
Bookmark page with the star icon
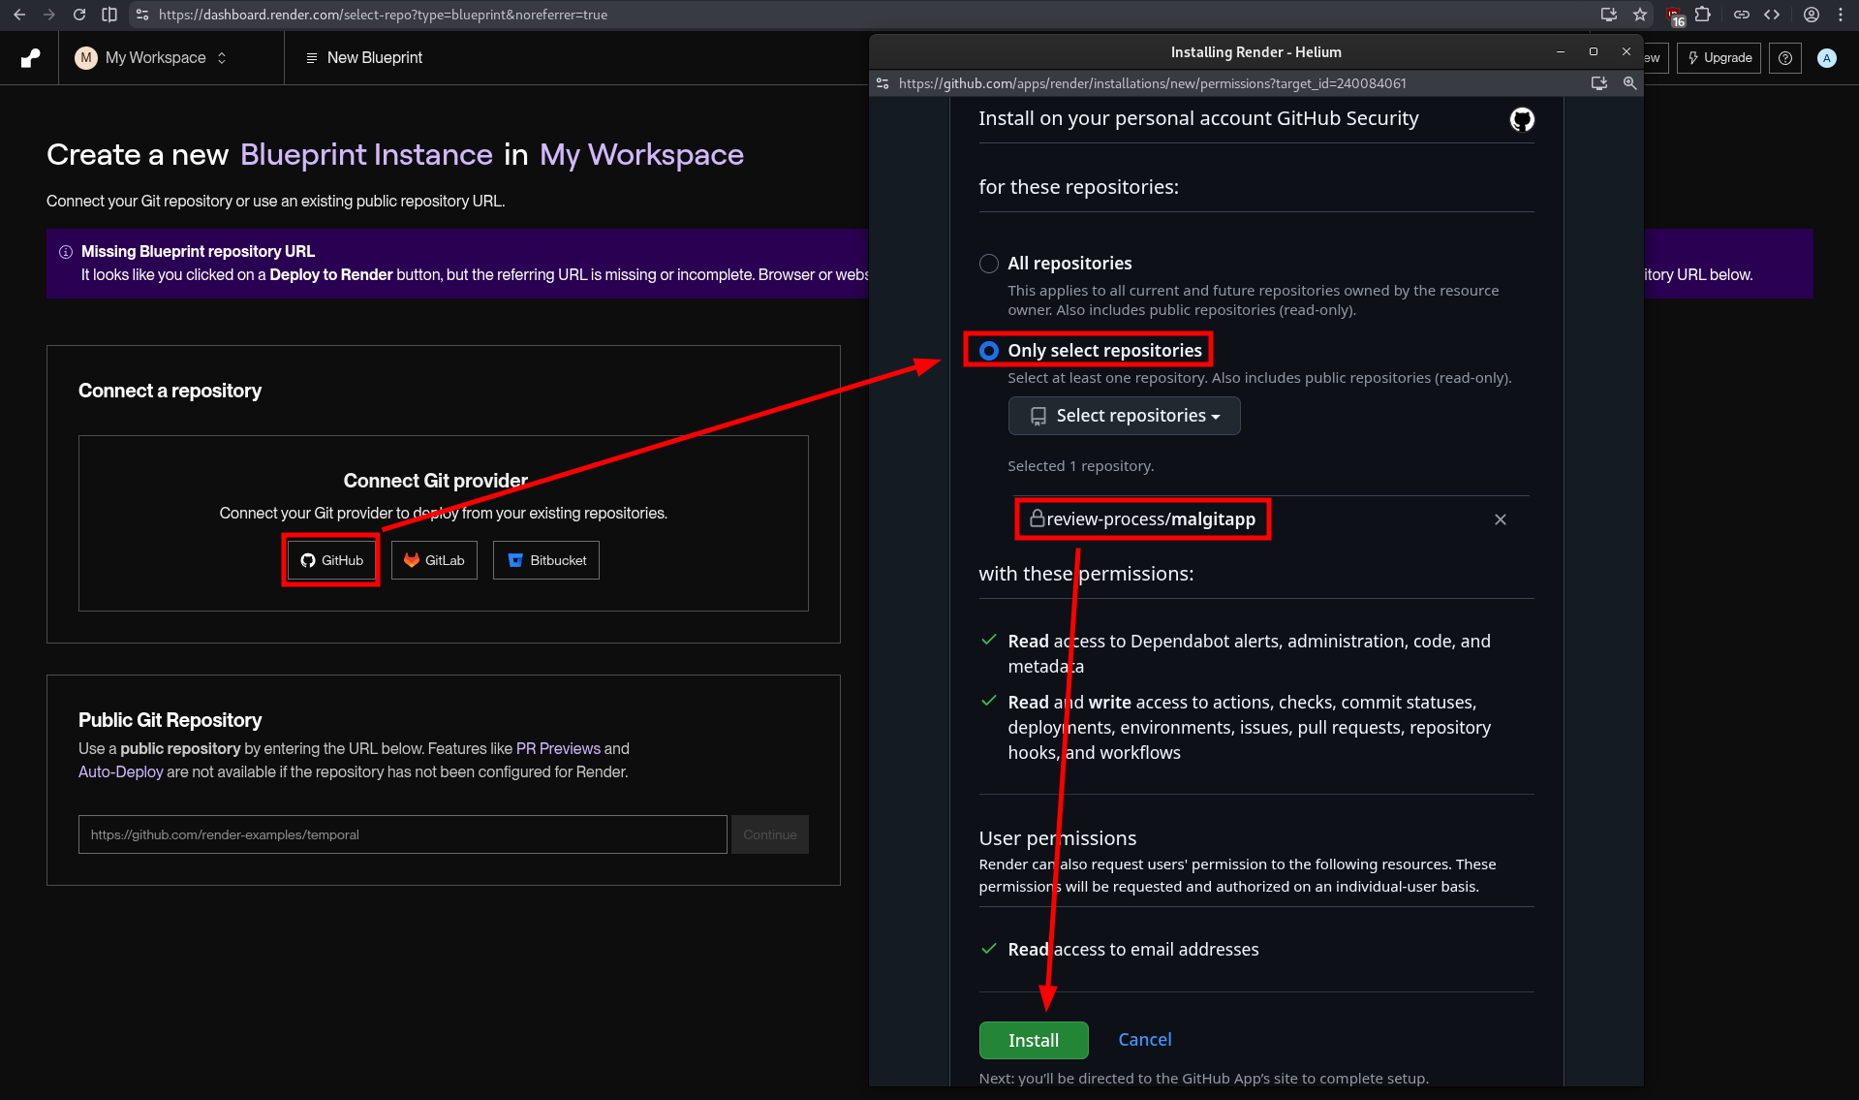point(1640,15)
